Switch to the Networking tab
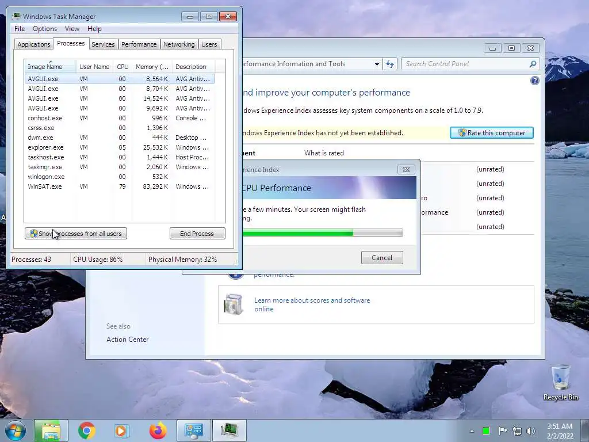 tap(179, 44)
